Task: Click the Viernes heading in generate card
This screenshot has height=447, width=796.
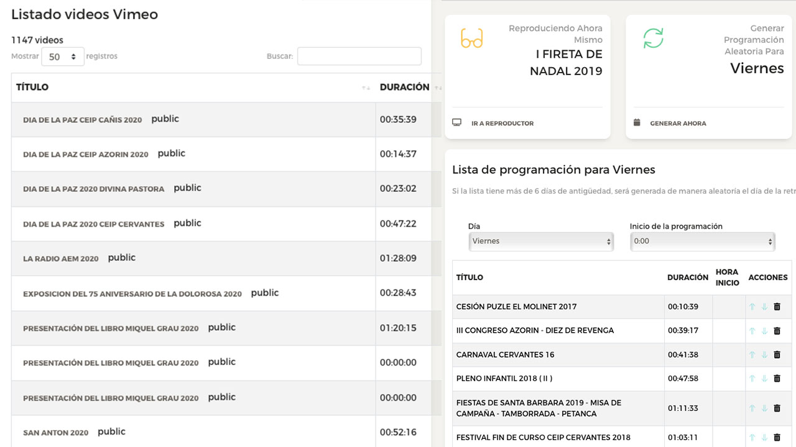Action: [757, 68]
